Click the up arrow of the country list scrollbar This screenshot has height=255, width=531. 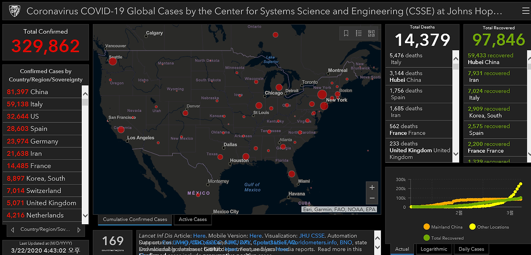click(85, 93)
